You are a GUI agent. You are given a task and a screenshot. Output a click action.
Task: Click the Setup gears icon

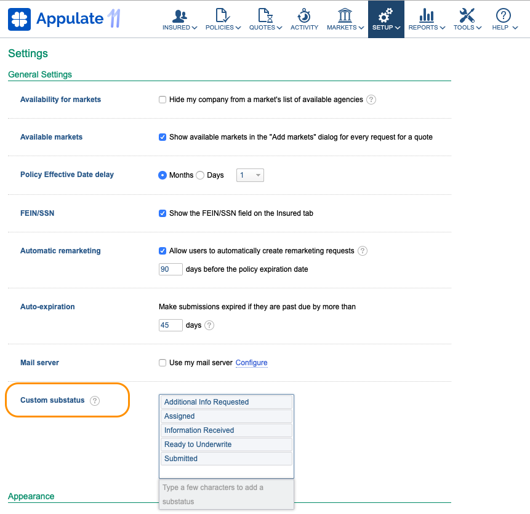[x=386, y=15]
